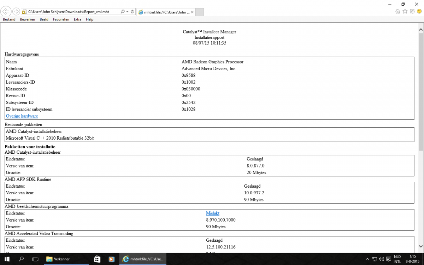Open the Windows Store taskbar icon
The width and height of the screenshot is (424, 265).
coord(97,259)
